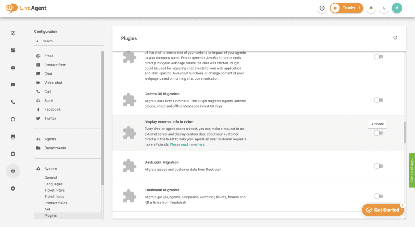This screenshot has height=227, width=415.
Task: Follow the Please read more here link
Action: coord(187,144)
